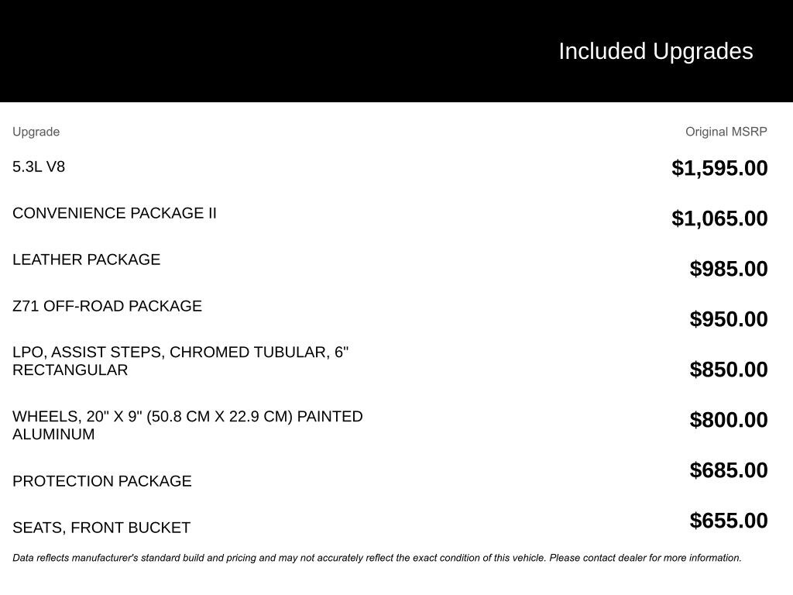Click the $950.00 price value
The width and height of the screenshot is (793, 595).
[x=729, y=319]
